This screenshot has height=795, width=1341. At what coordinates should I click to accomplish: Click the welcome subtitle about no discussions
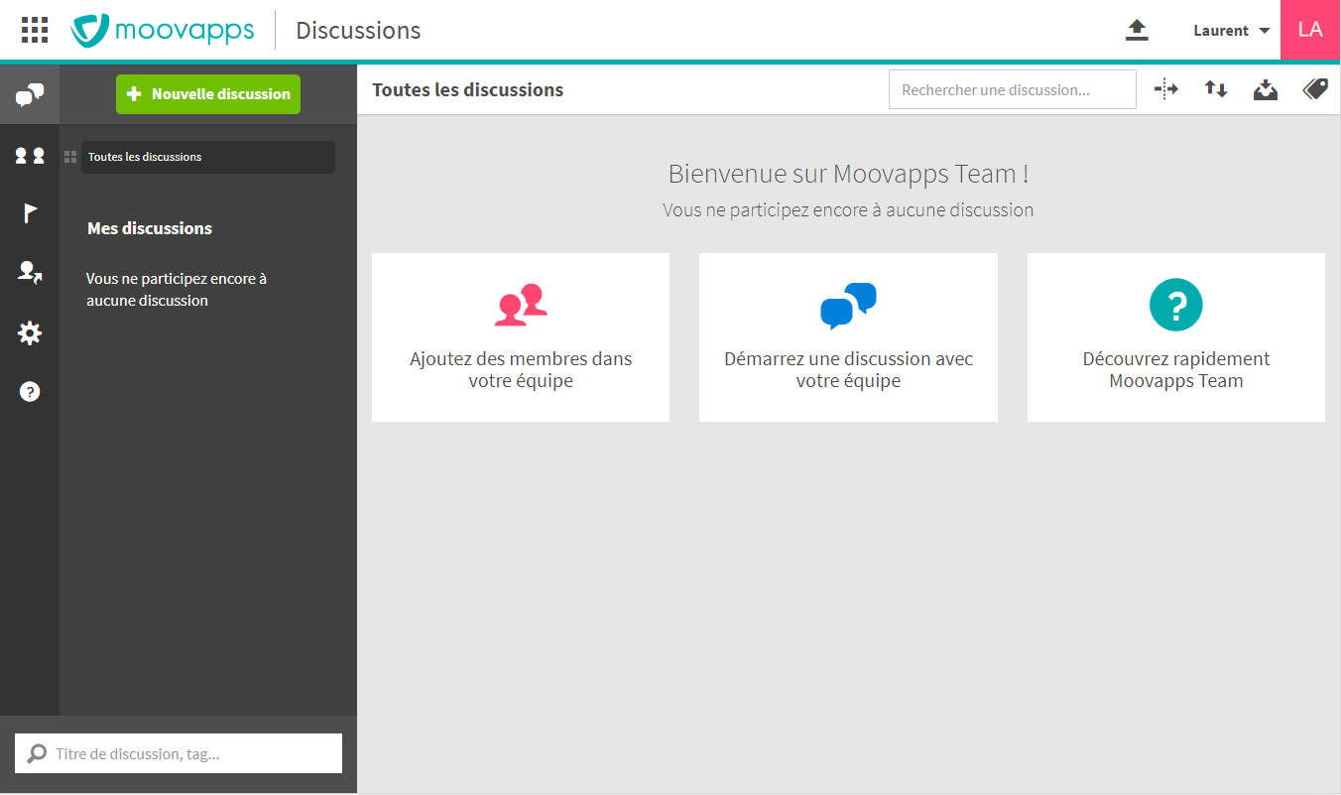click(x=848, y=210)
